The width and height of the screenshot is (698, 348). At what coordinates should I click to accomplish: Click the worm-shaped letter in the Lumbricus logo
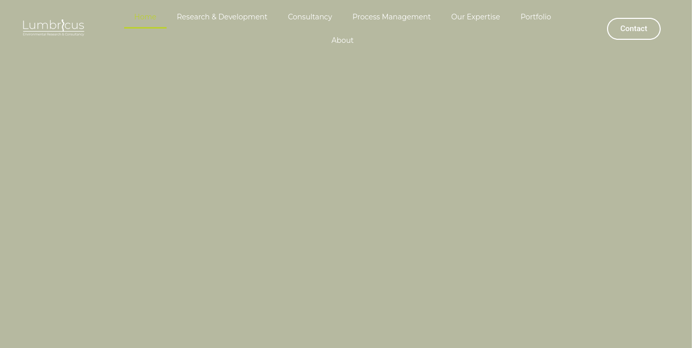click(63, 26)
